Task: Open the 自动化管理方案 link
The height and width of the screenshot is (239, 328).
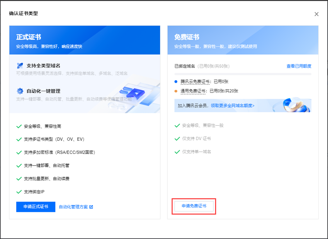Action: coord(73,207)
